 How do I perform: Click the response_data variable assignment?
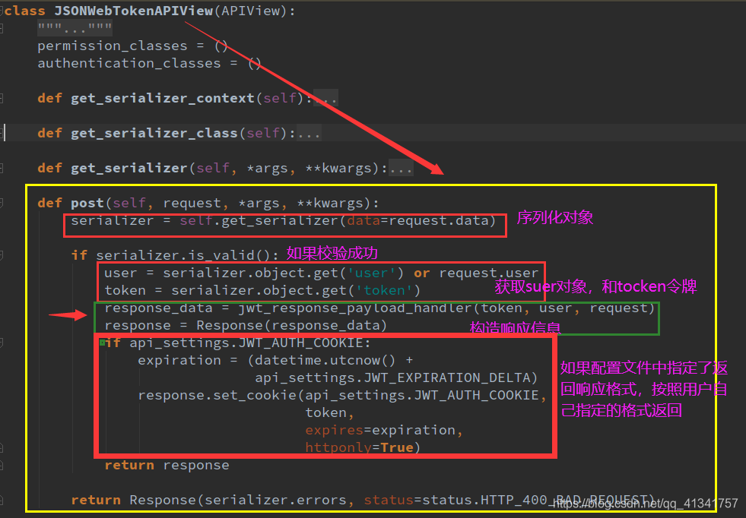pos(158,308)
